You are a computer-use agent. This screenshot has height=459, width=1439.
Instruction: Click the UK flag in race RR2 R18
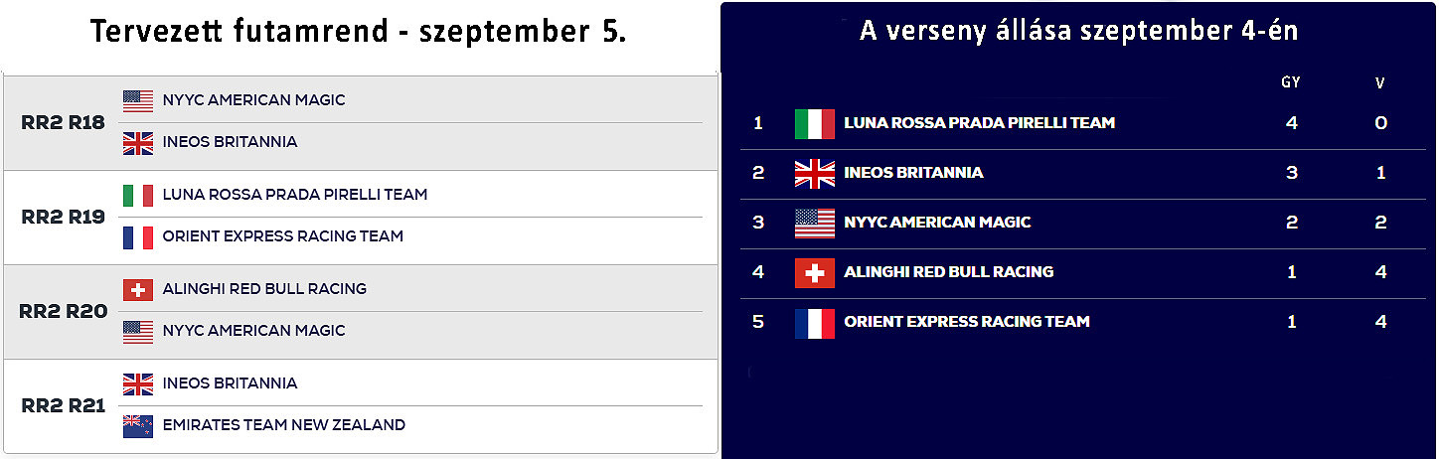138,143
